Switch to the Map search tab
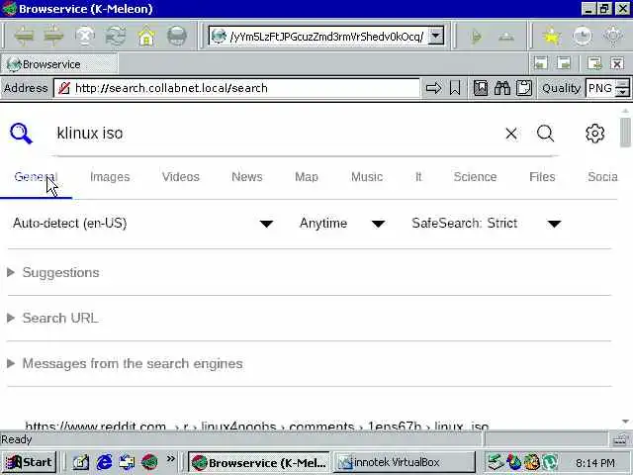633x475 pixels. [307, 177]
